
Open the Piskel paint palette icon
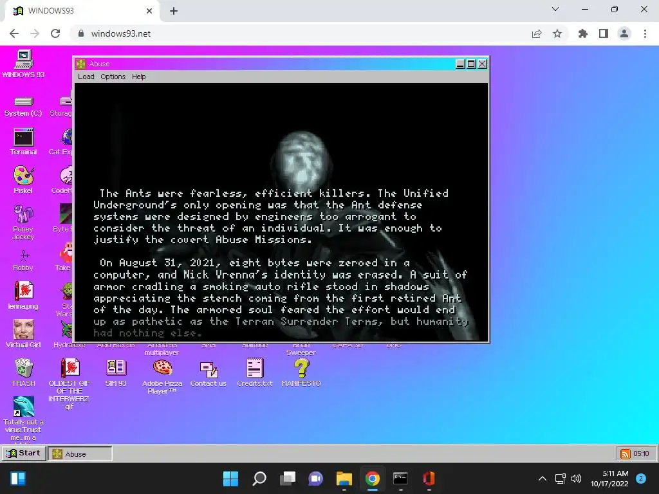pos(24,179)
